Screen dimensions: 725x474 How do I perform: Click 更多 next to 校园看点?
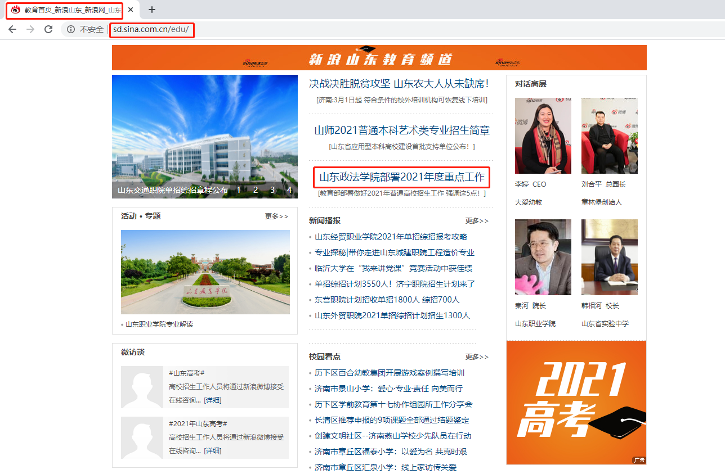click(477, 356)
